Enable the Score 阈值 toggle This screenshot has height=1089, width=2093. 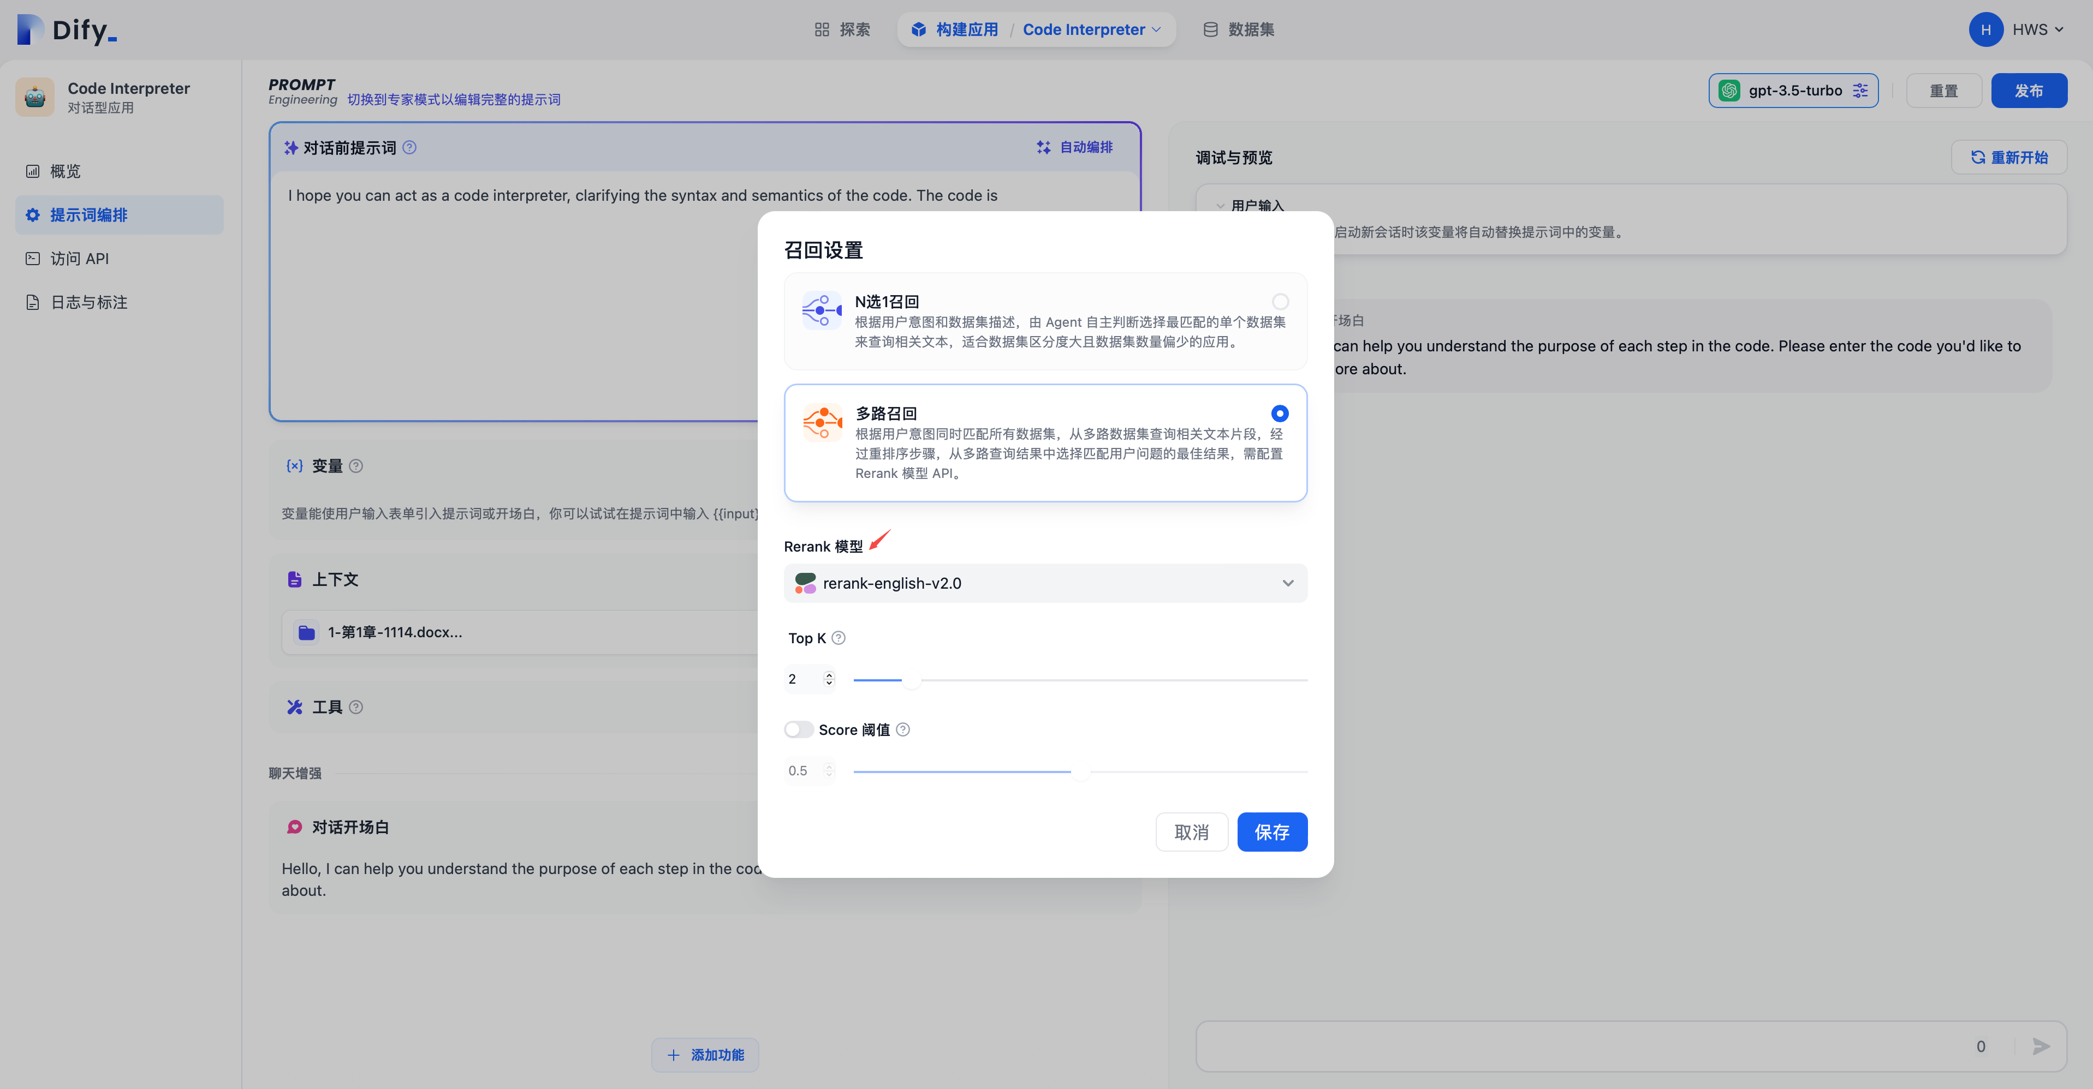(798, 728)
